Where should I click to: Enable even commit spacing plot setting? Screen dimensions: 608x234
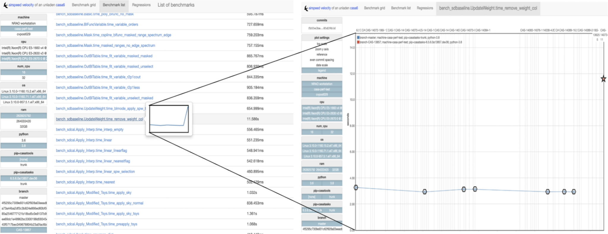click(x=322, y=60)
